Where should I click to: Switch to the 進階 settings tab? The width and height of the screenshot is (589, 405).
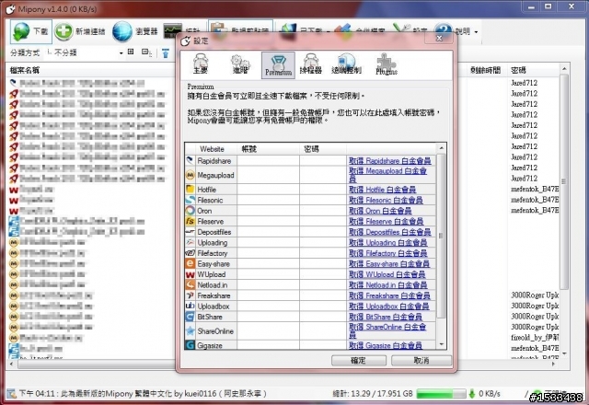(240, 64)
